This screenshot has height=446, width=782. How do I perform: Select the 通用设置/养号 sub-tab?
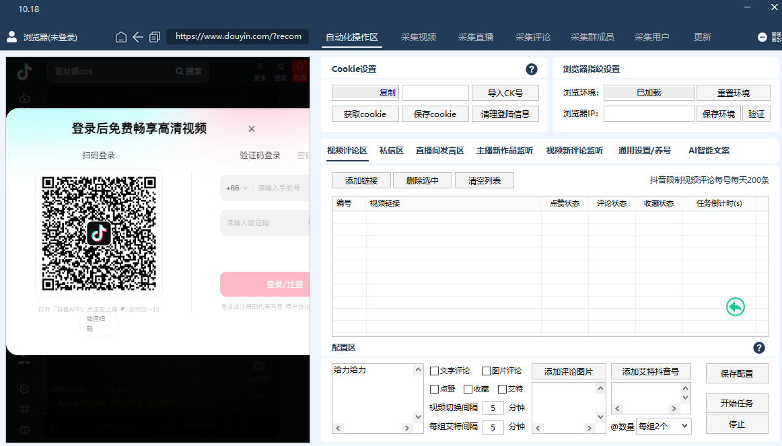point(644,151)
